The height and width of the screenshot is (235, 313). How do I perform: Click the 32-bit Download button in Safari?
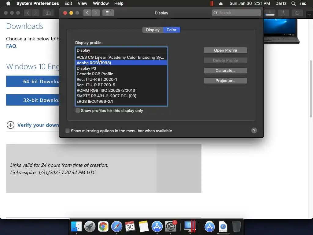click(x=33, y=100)
